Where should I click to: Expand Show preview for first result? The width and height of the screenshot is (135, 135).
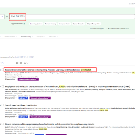[x=11, y=79]
